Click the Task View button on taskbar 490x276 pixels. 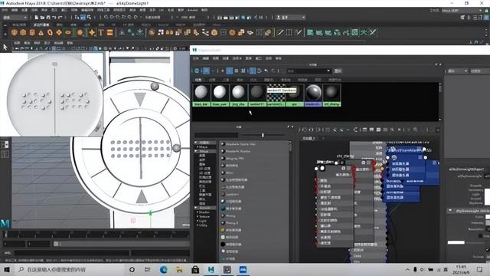(148, 269)
